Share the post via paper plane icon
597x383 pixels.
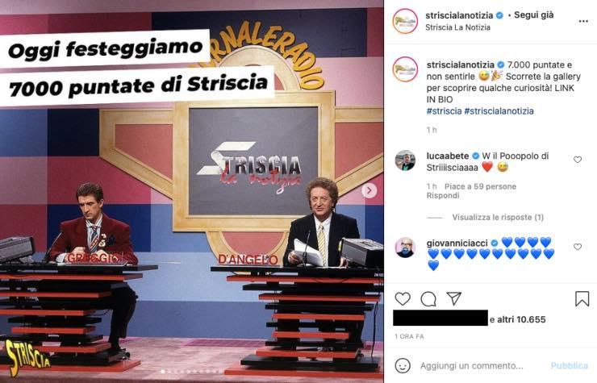[x=454, y=298]
